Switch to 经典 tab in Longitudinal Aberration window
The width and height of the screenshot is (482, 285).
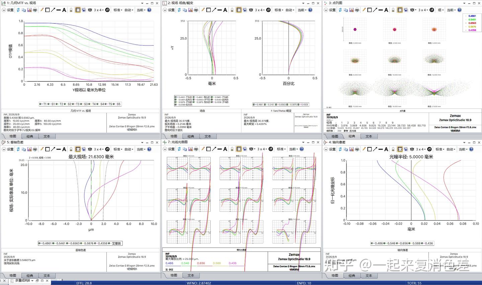pyautogui.click(x=352, y=276)
